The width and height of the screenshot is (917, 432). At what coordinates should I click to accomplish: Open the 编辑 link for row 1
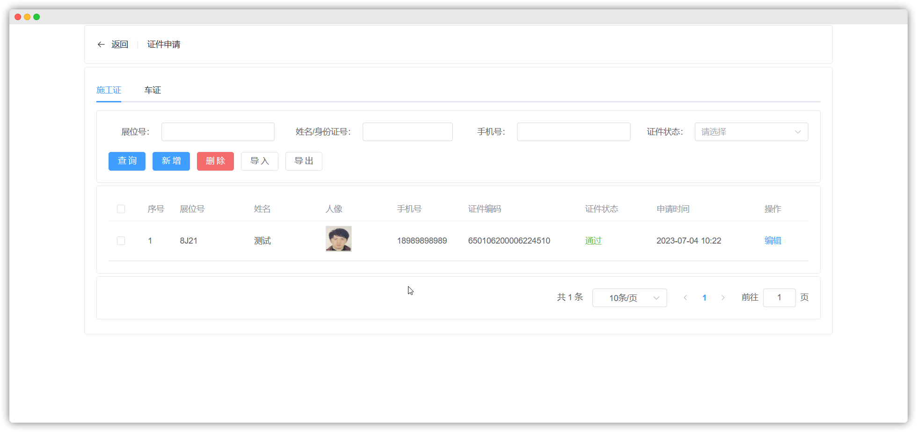click(773, 241)
